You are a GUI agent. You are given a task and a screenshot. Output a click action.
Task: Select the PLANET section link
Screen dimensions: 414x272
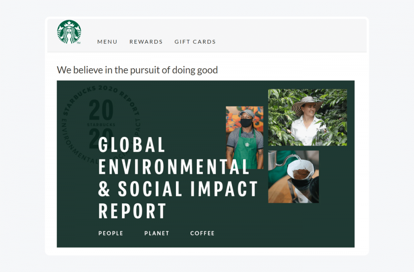pos(157,233)
